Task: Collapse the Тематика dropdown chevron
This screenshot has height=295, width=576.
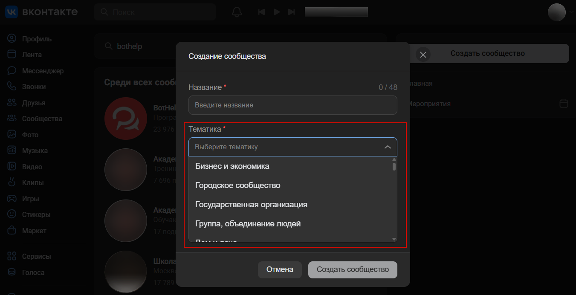Action: pos(387,147)
